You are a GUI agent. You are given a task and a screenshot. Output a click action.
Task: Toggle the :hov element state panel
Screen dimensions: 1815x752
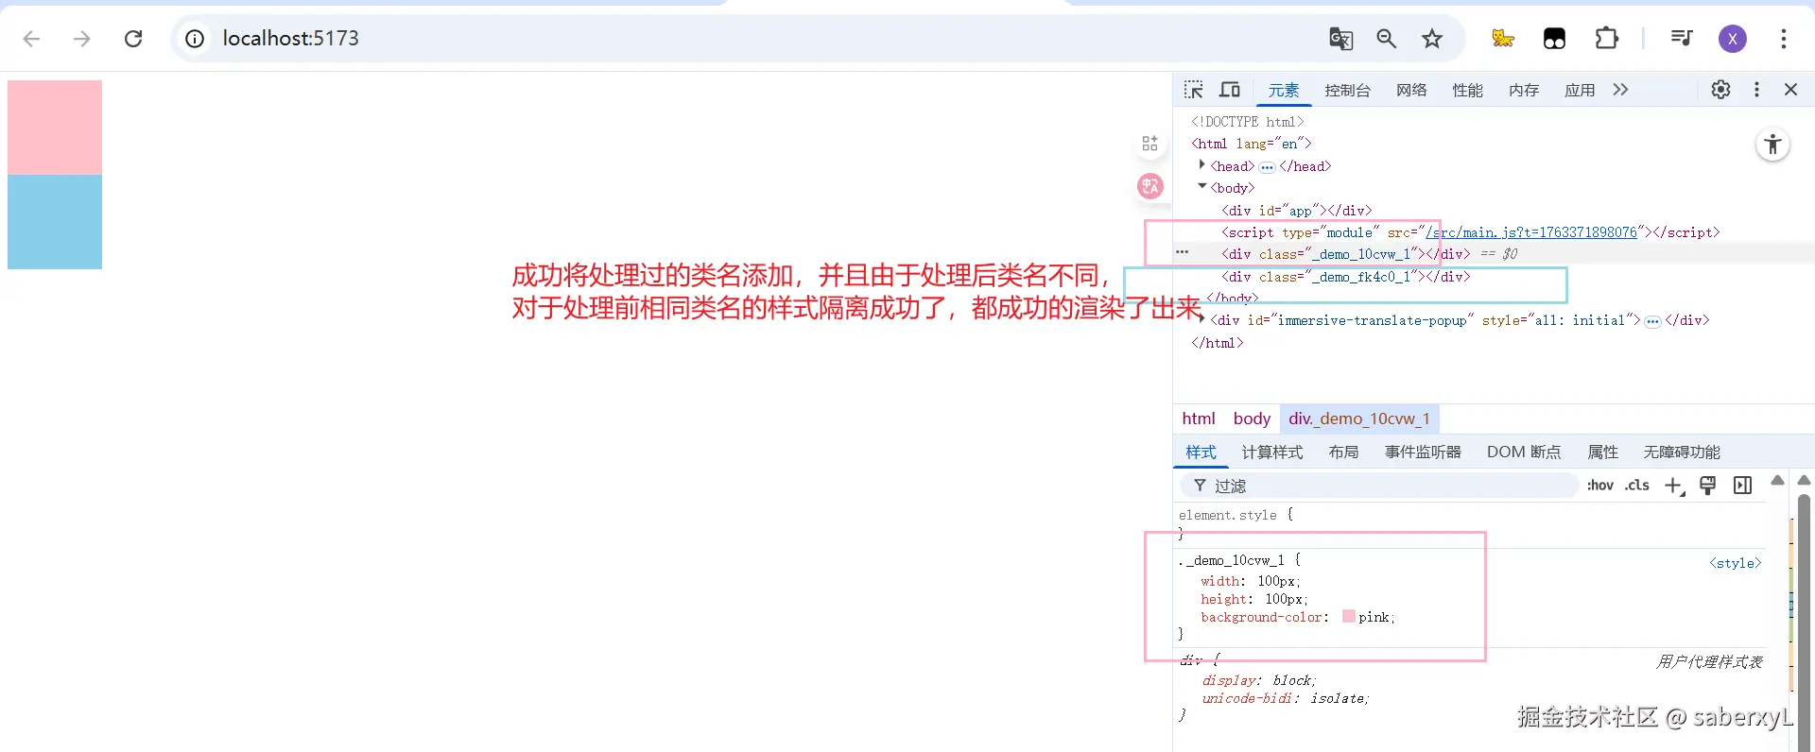tap(1600, 486)
